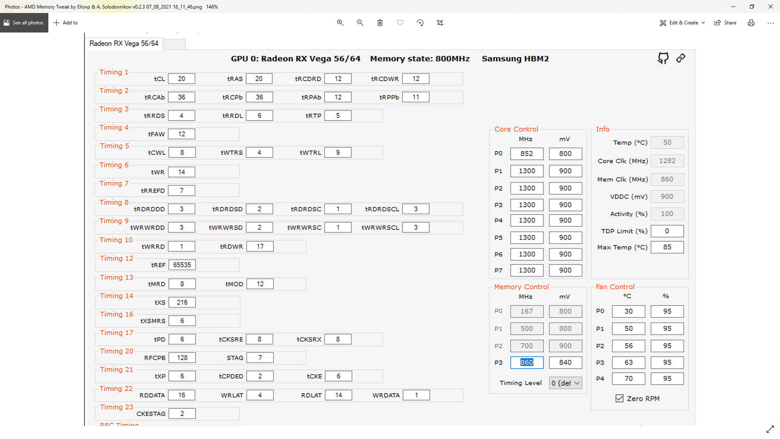Select the Radeon RX Vega 56/64 tab
The width and height of the screenshot is (780, 439).
[x=124, y=43]
